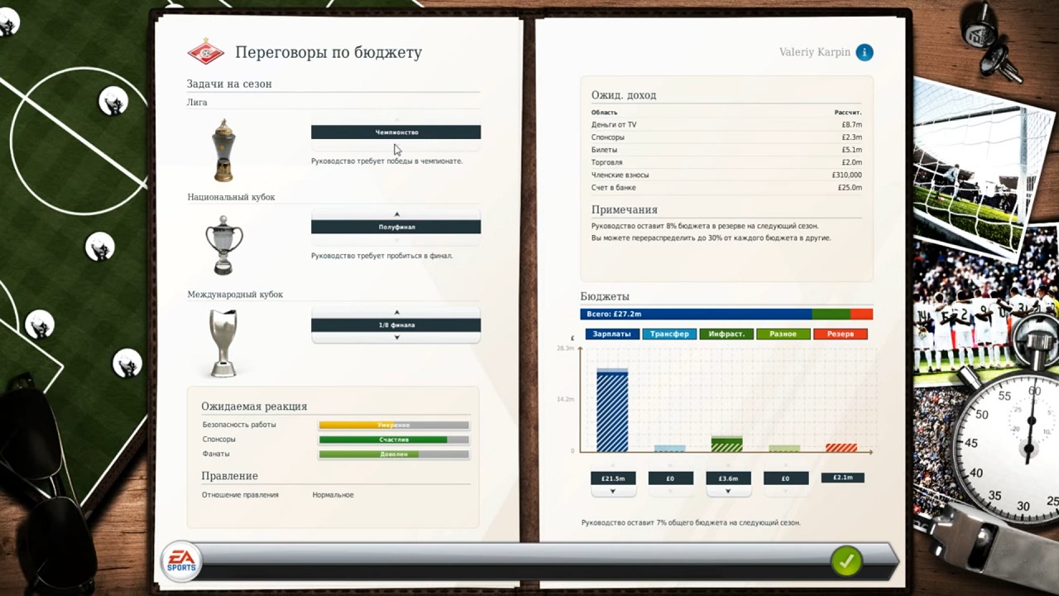The image size is (1059, 596).
Task: Select the Разное budget label
Action: 783,334
